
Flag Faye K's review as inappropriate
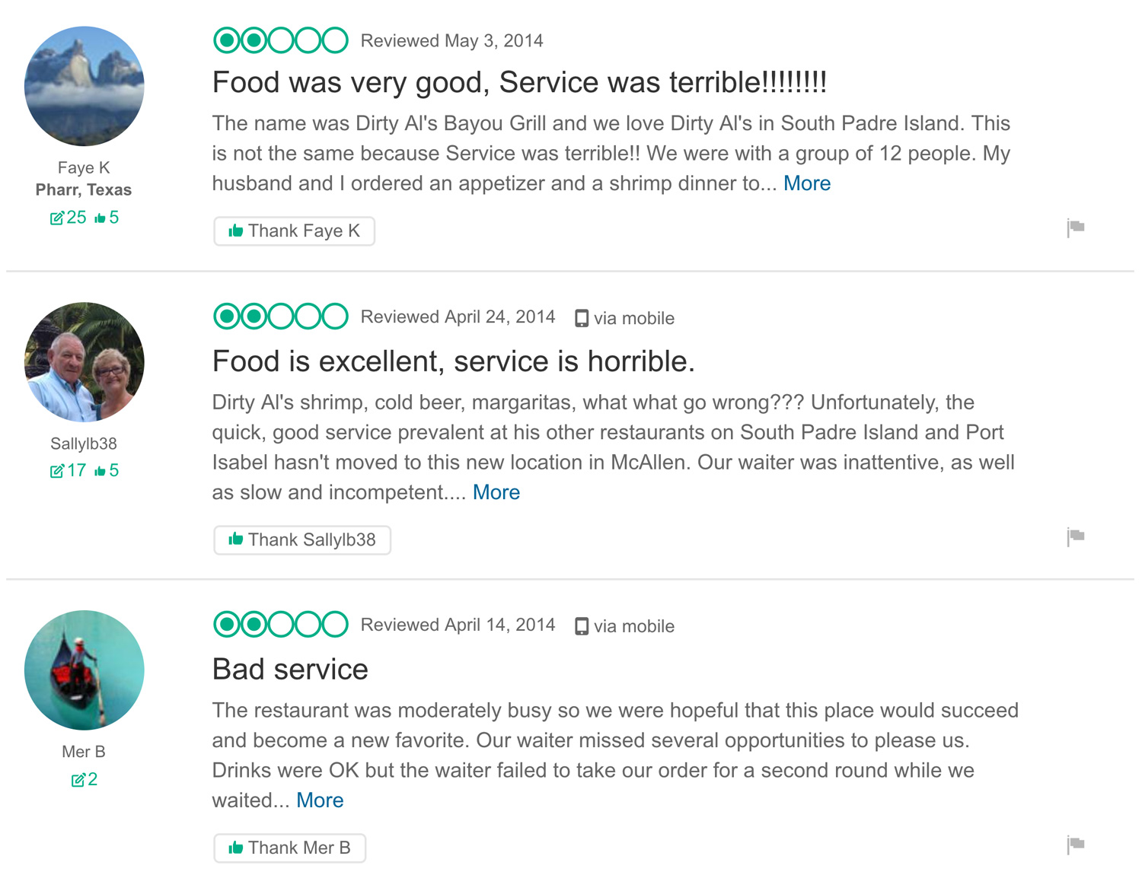1075,228
